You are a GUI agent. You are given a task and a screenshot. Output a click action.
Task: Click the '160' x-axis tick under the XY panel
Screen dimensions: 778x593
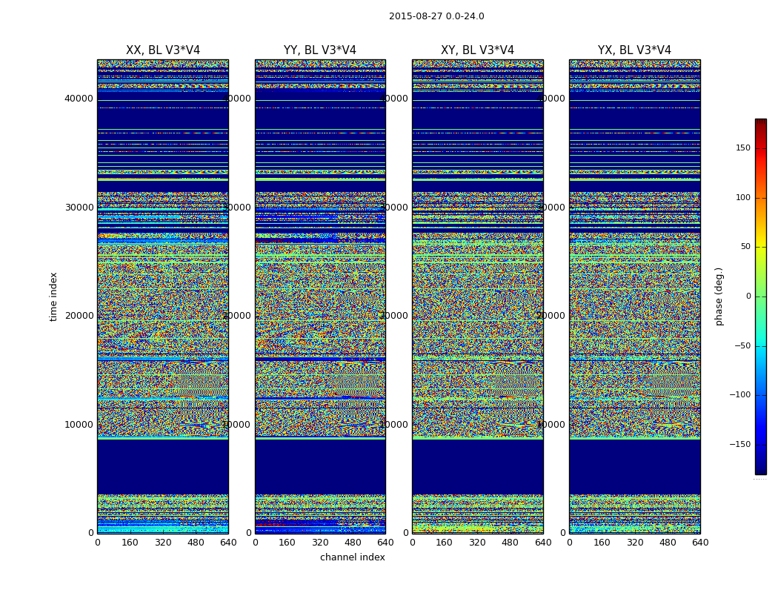[445, 543]
